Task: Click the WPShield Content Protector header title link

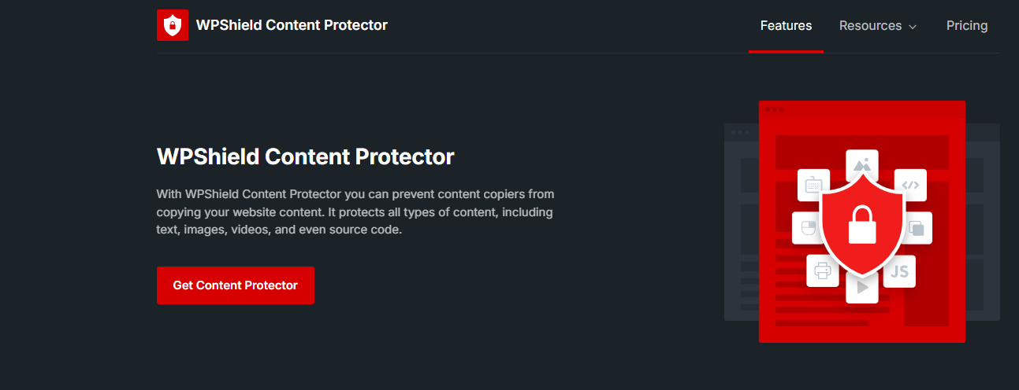Action: coord(292,25)
